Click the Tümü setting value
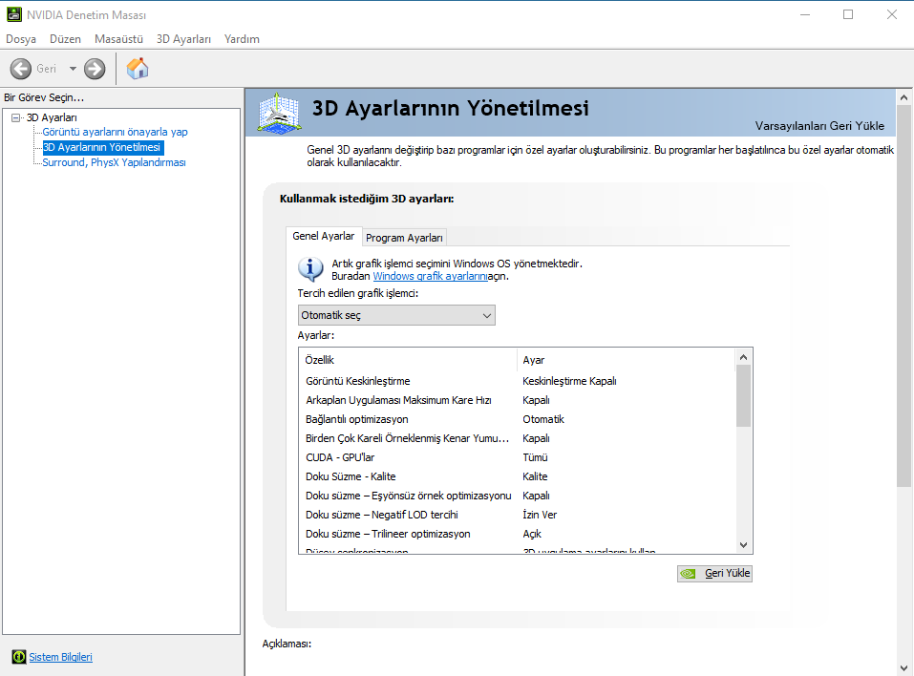 tap(535, 457)
